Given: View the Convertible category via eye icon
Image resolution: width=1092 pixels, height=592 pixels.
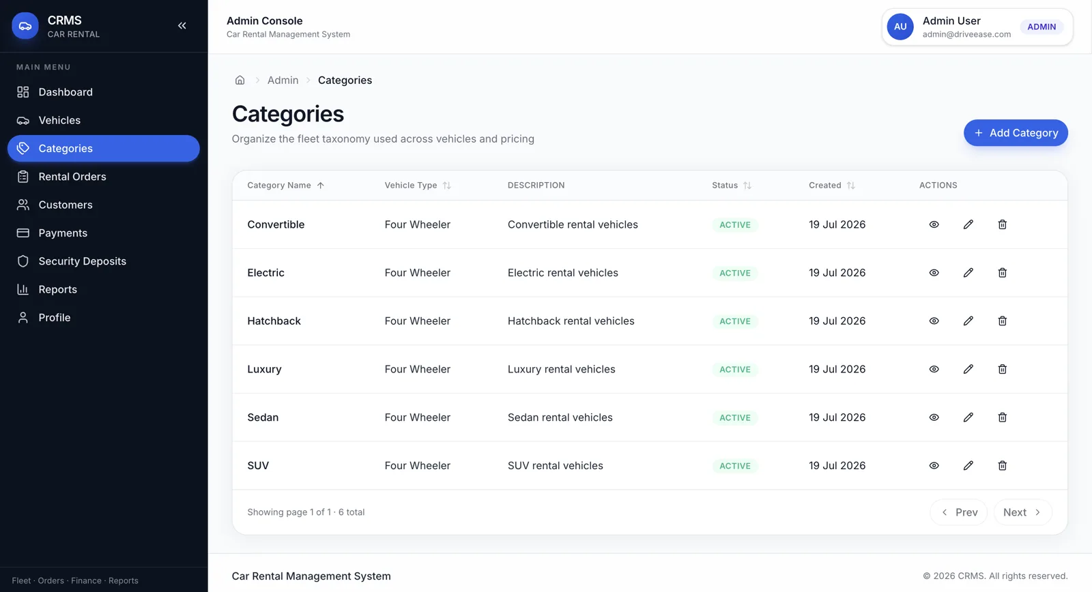Looking at the screenshot, I should coord(934,224).
